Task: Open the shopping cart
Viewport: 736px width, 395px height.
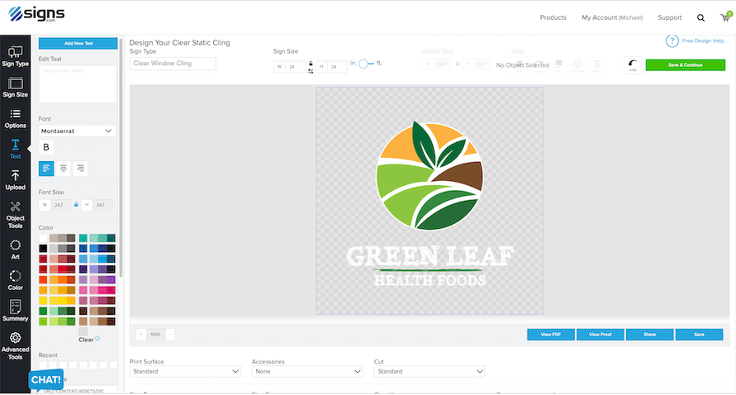Action: (x=724, y=17)
